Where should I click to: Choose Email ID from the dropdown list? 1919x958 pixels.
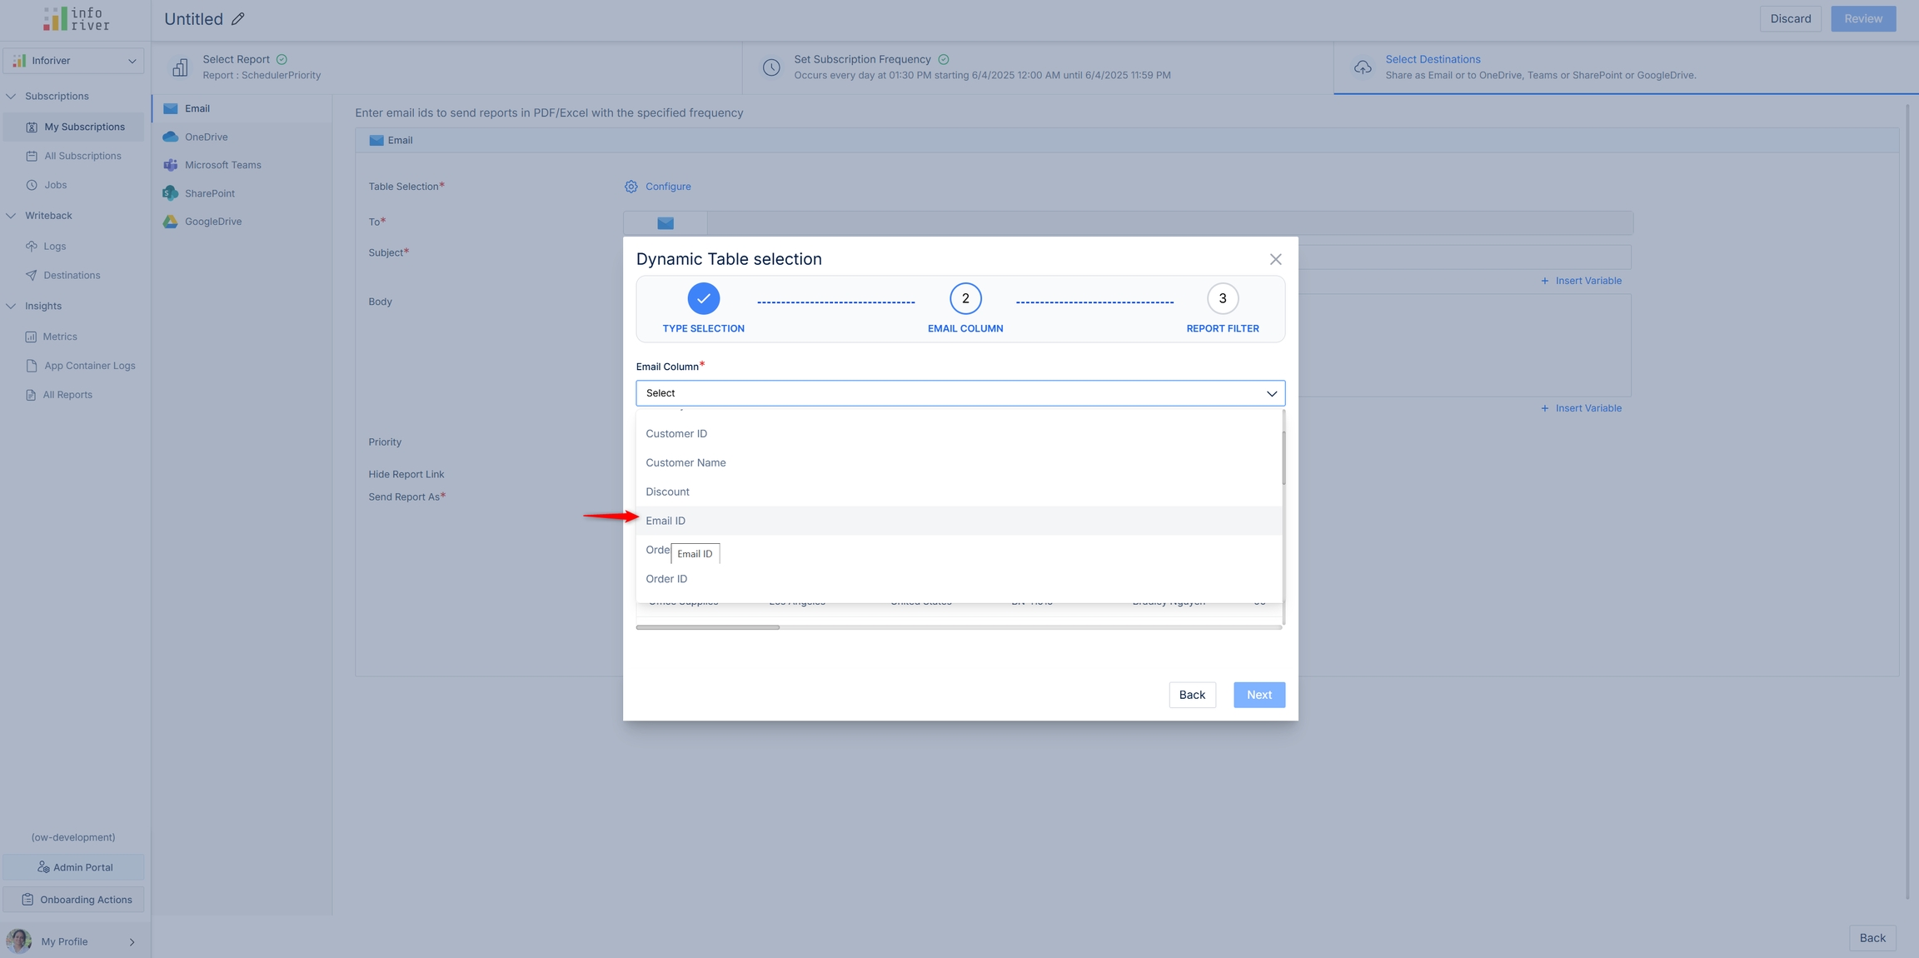665,521
